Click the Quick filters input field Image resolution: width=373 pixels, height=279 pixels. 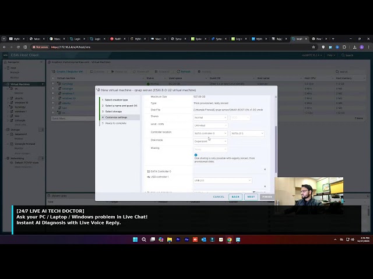73,119
